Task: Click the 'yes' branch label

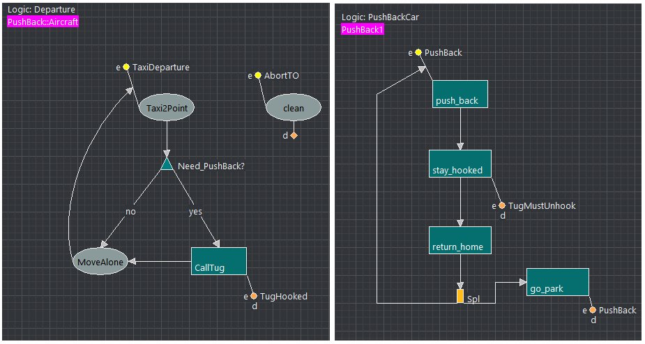Action: pyautogui.click(x=195, y=211)
